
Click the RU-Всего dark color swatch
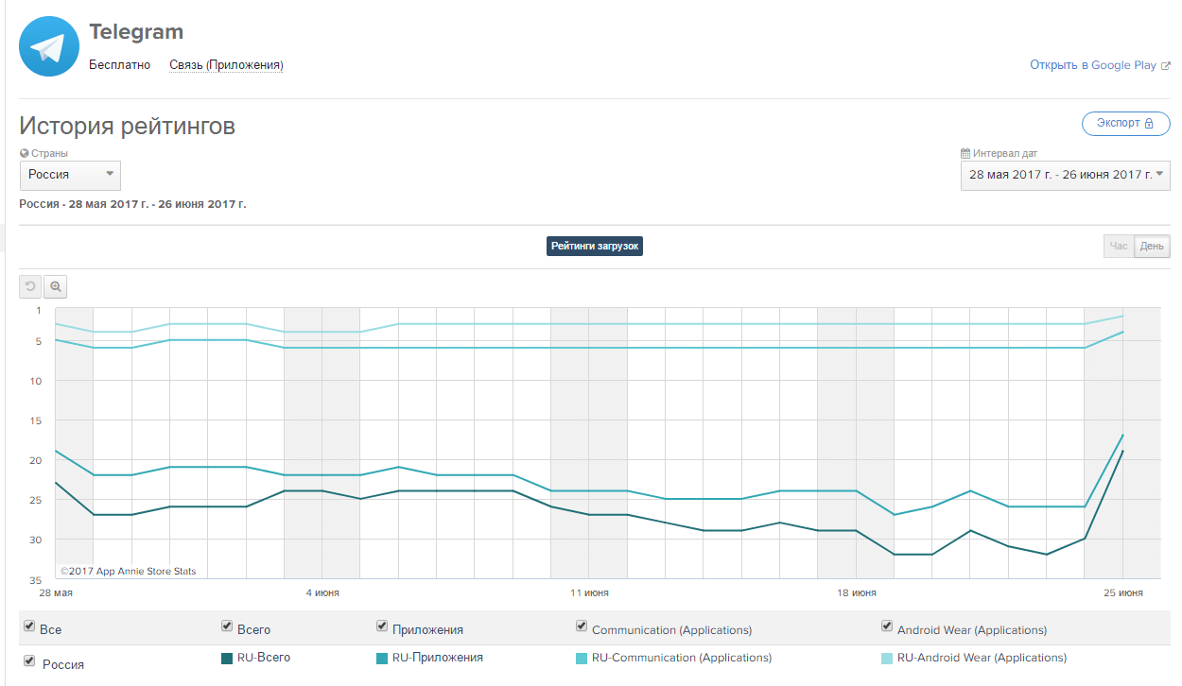coord(227,658)
